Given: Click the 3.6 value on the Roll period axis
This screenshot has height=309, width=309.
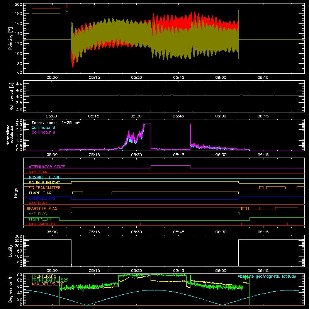Looking at the screenshot, I should point(19,109).
